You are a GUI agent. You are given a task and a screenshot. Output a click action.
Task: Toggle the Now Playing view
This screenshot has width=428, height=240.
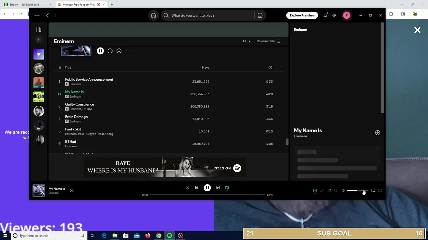coord(315,190)
